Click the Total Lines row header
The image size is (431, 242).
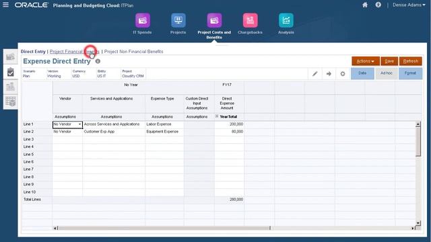[x=37, y=200]
